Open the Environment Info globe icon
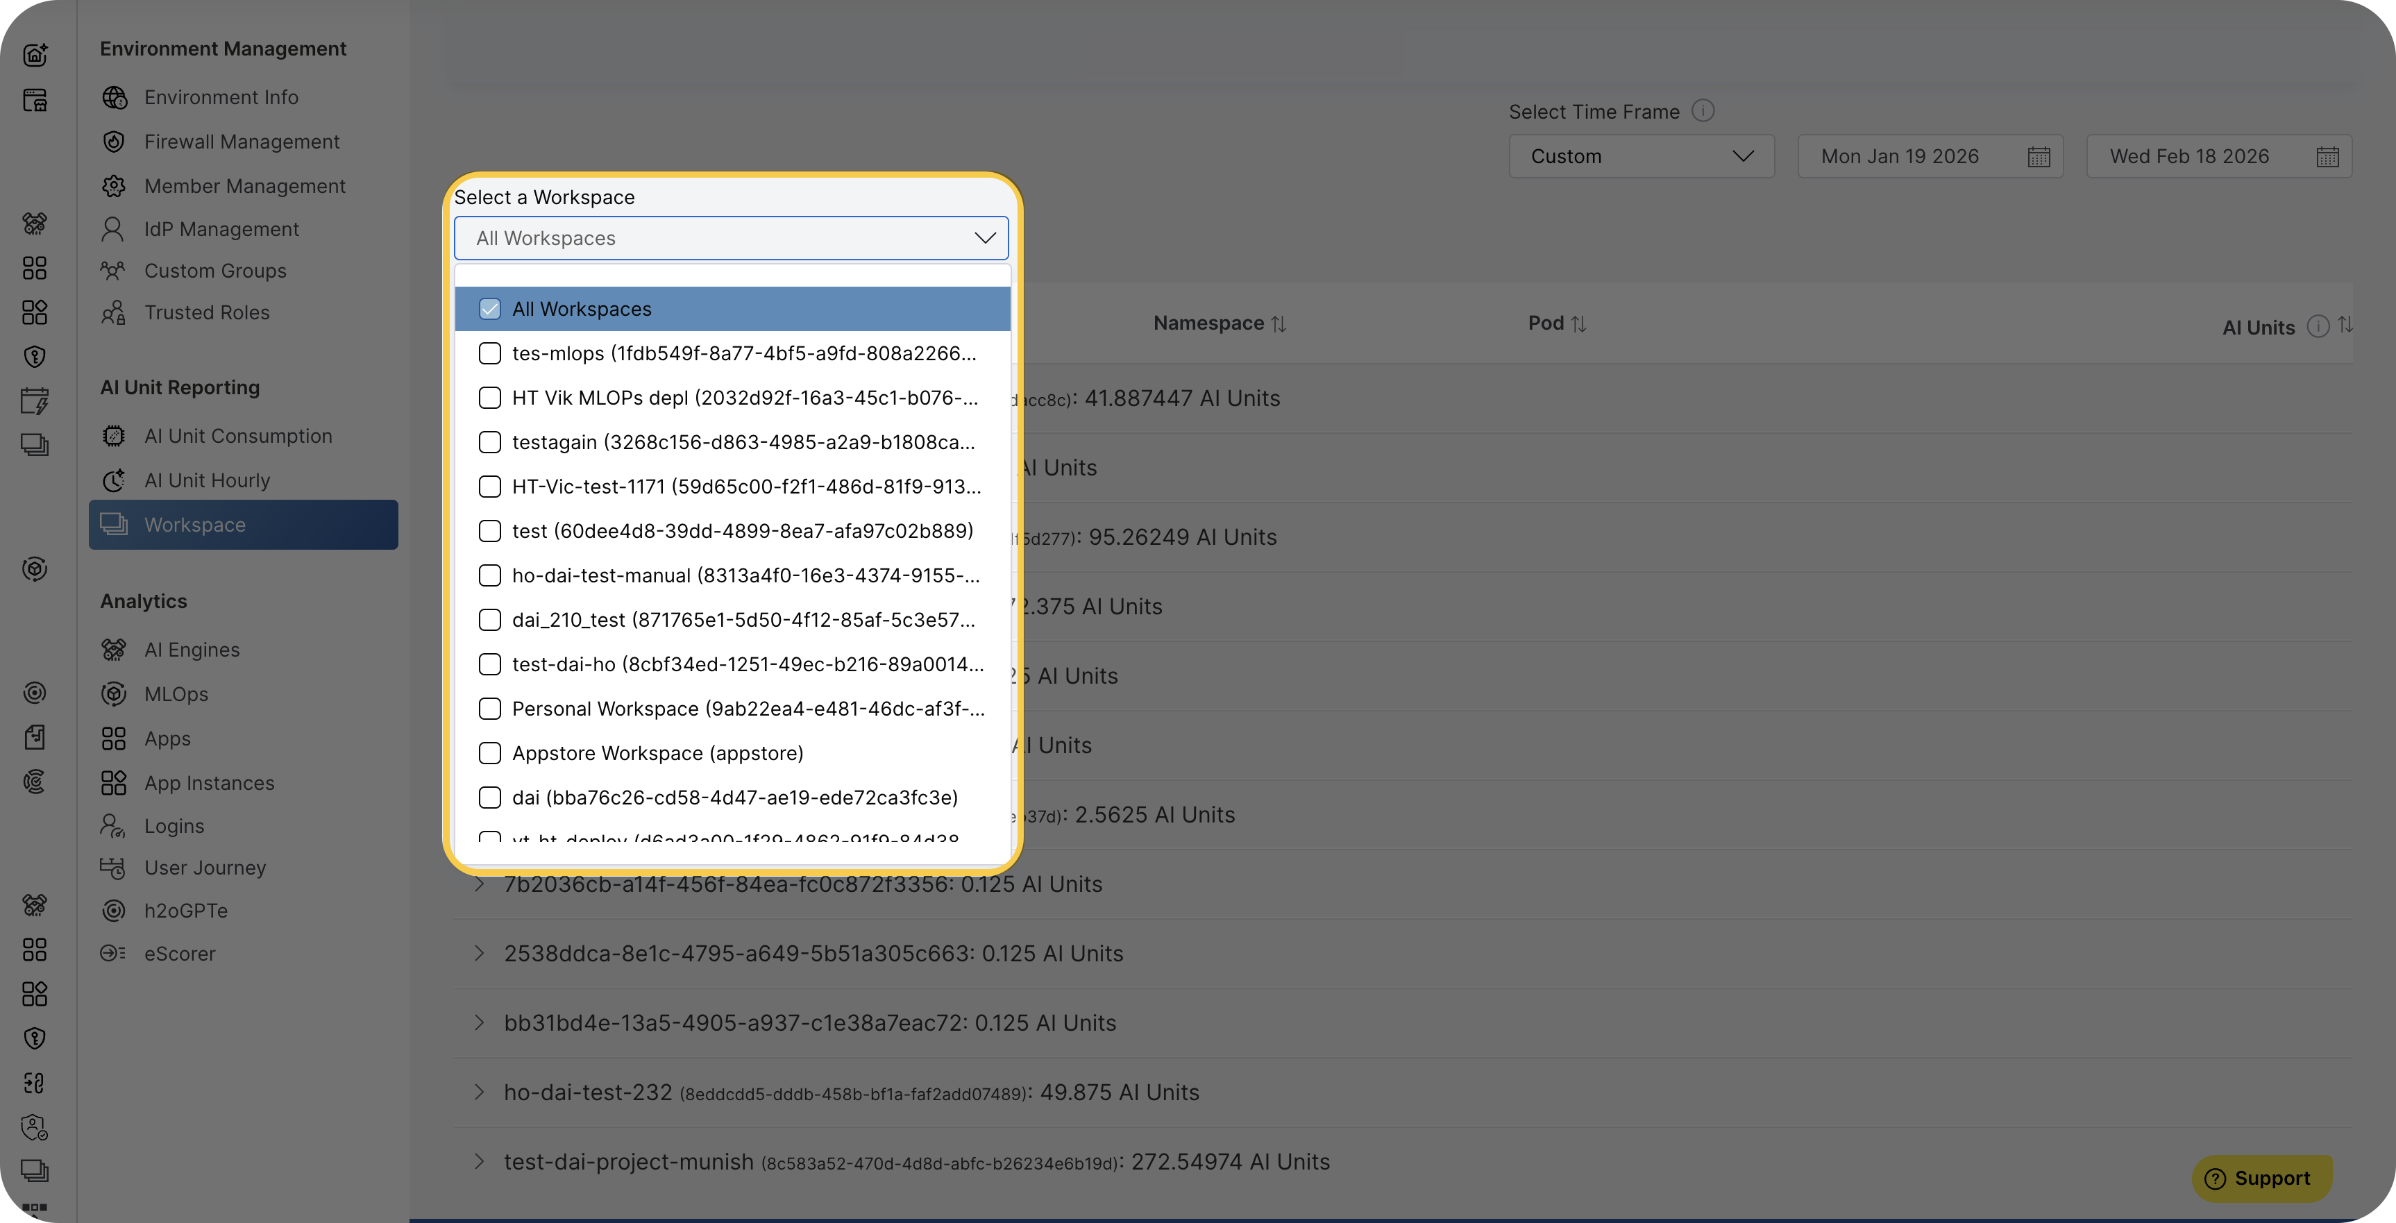Image resolution: width=2396 pixels, height=1223 pixels. [x=113, y=96]
